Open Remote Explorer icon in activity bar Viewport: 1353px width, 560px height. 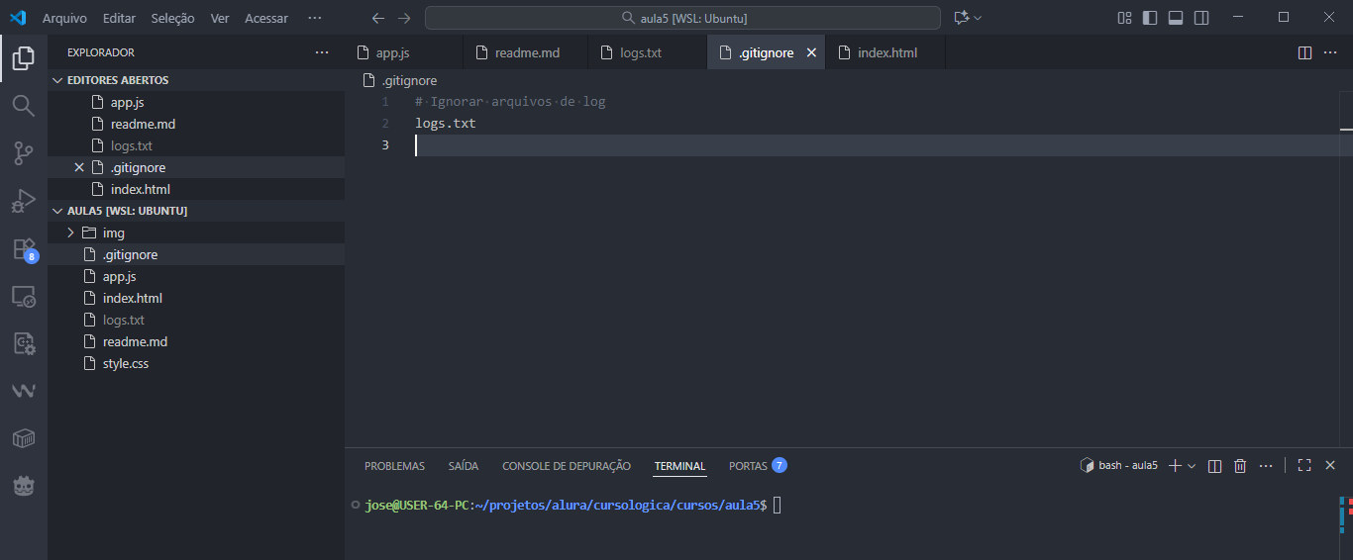tap(23, 296)
